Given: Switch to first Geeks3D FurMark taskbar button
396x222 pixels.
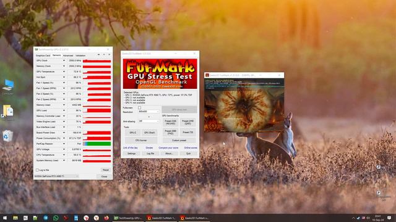Looking at the screenshot, I should click(x=161, y=218).
